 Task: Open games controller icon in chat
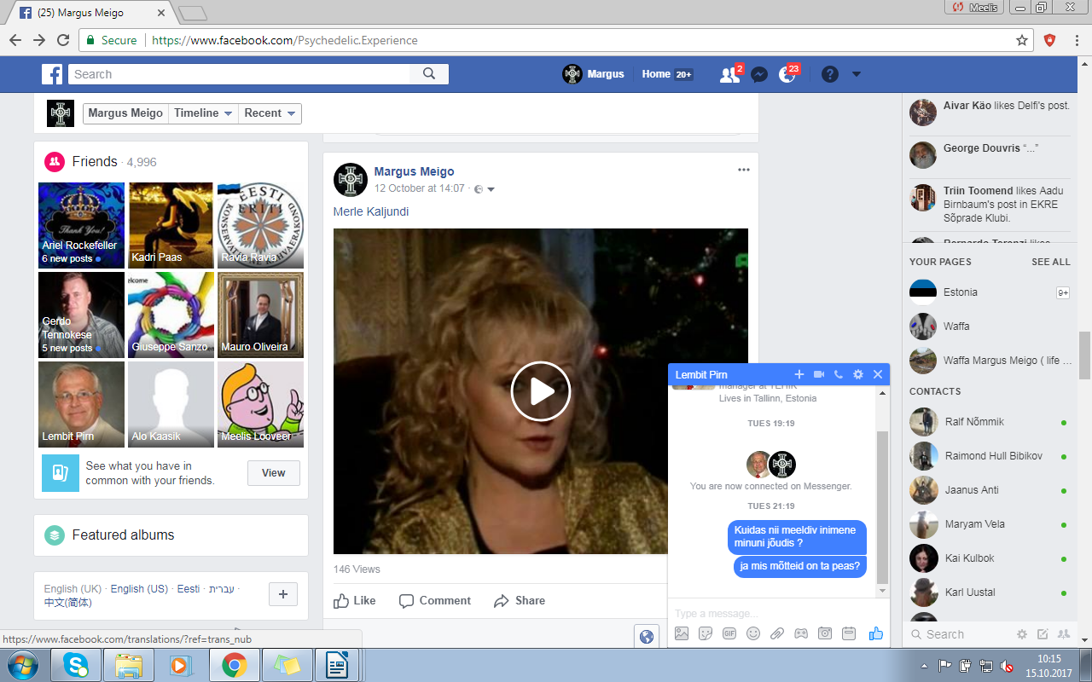tap(800, 633)
